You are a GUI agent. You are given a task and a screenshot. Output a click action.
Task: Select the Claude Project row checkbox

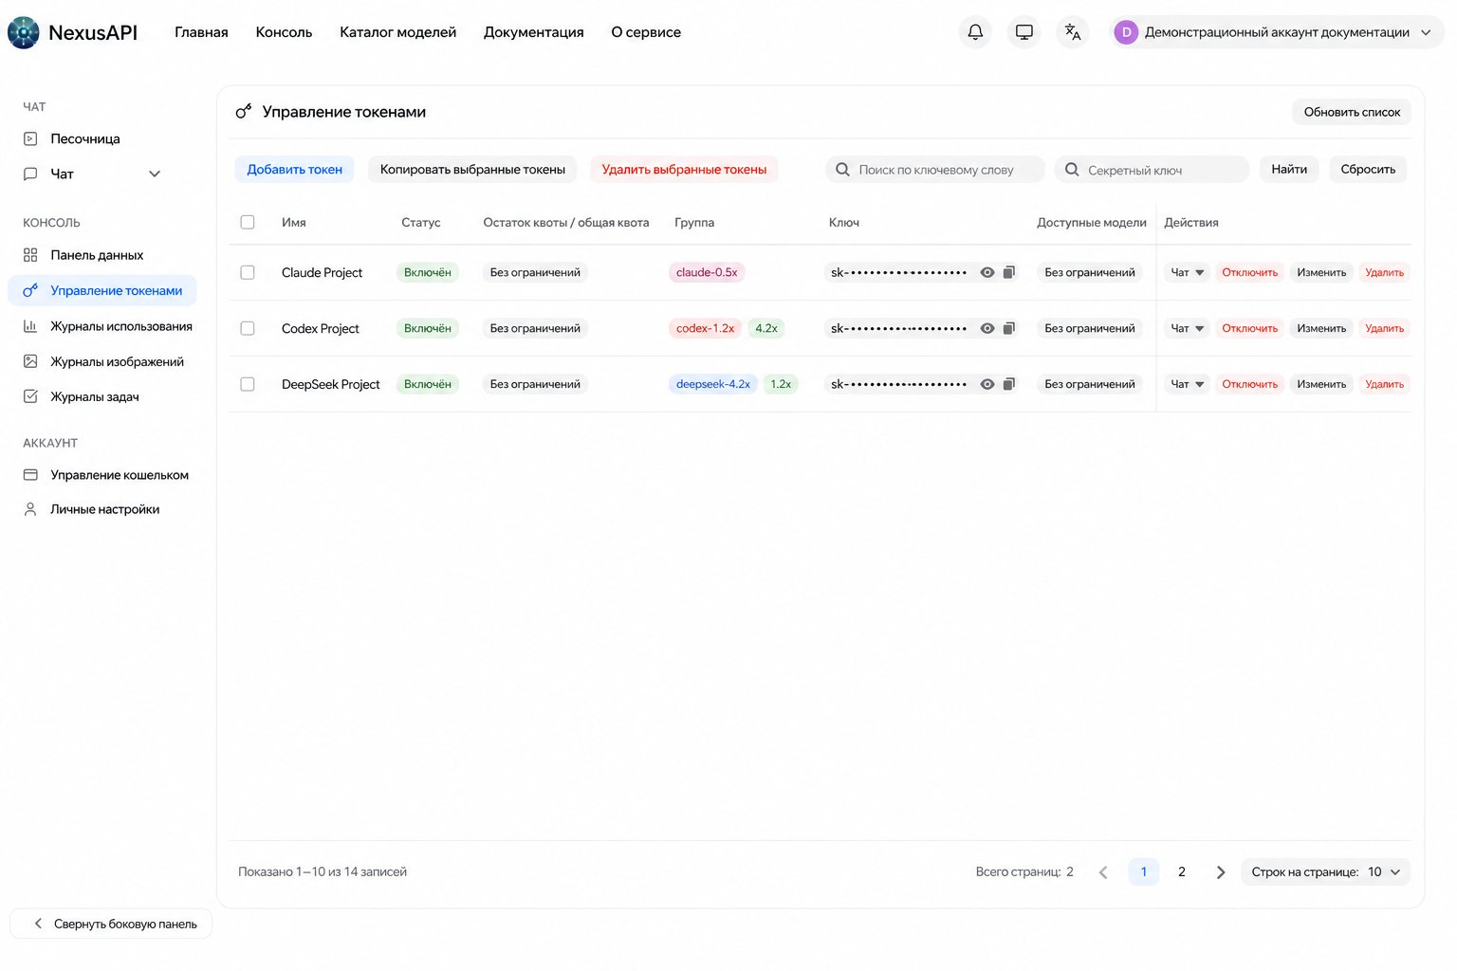tap(248, 272)
